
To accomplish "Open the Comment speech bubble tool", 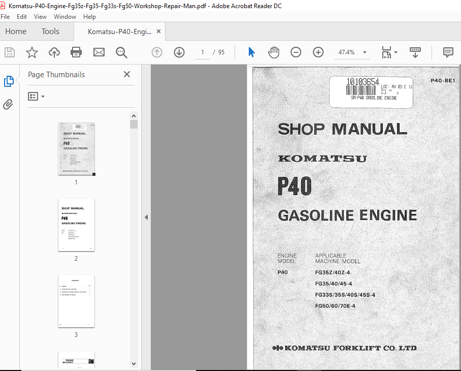I will (x=448, y=52).
